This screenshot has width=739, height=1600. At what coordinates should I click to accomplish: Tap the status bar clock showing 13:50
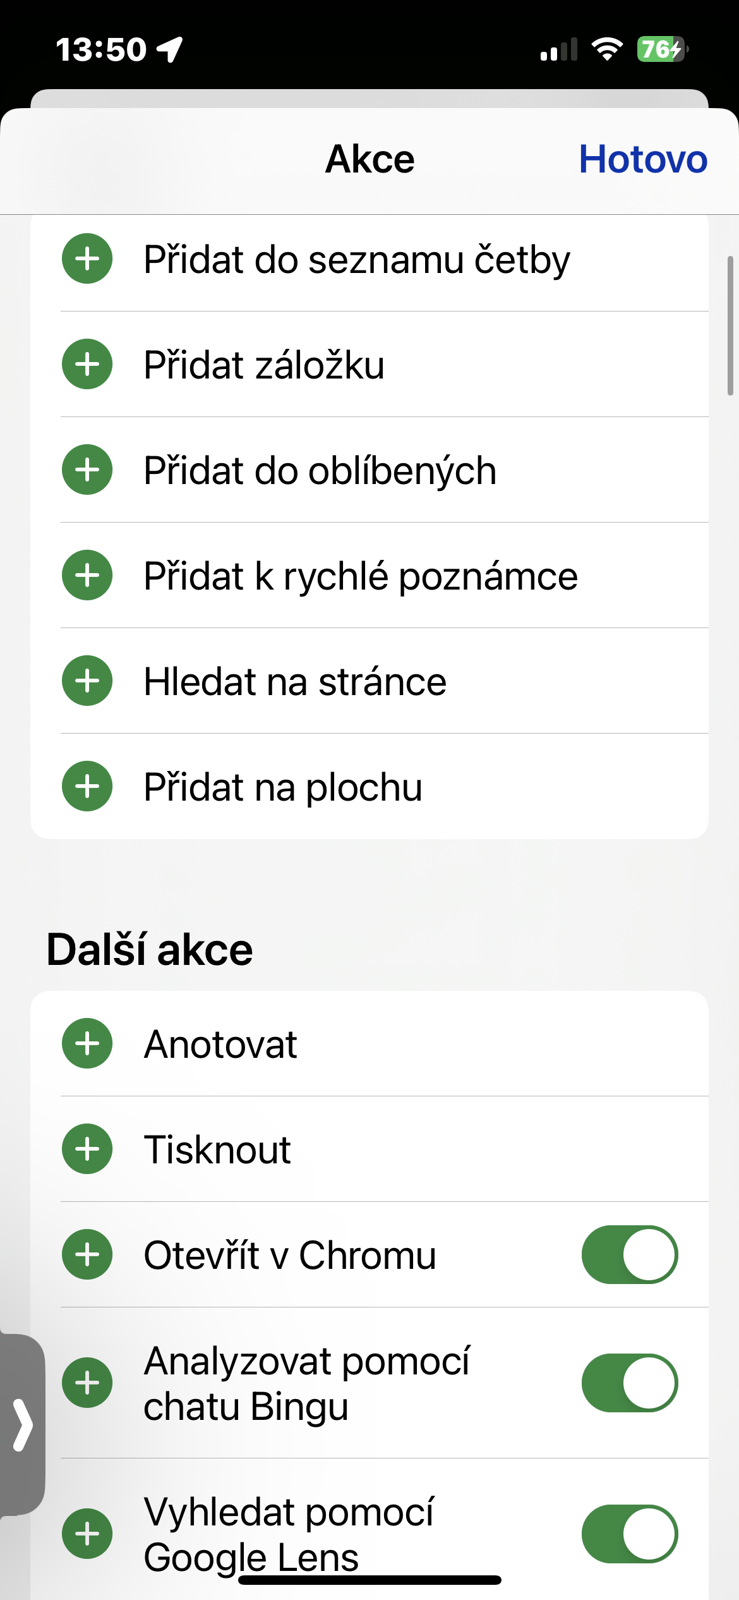point(101,49)
